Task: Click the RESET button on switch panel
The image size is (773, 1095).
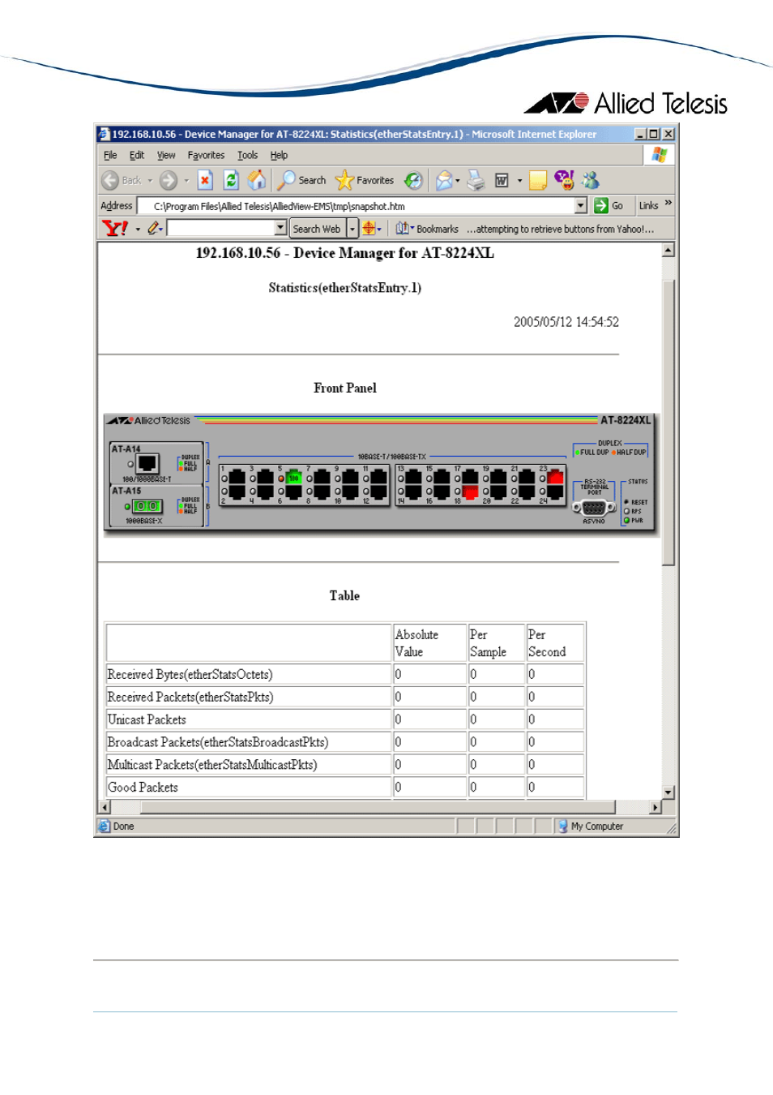Action: pyautogui.click(x=626, y=502)
